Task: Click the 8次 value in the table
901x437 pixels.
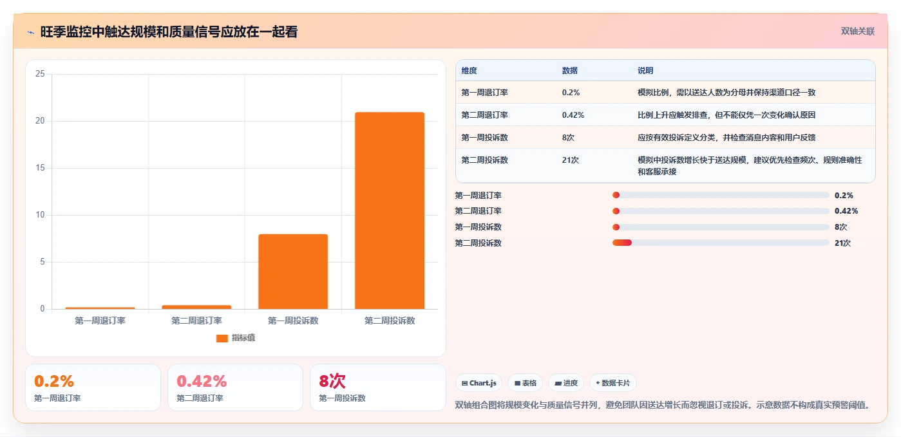Action: tap(568, 138)
